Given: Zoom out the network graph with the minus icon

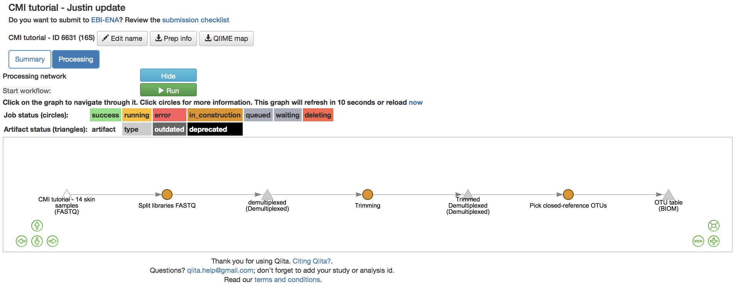Looking at the screenshot, I should (x=698, y=241).
